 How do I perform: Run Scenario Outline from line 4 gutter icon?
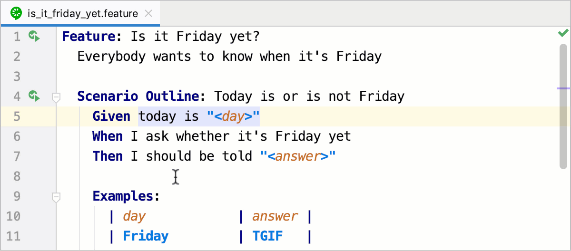pyautogui.click(x=34, y=96)
